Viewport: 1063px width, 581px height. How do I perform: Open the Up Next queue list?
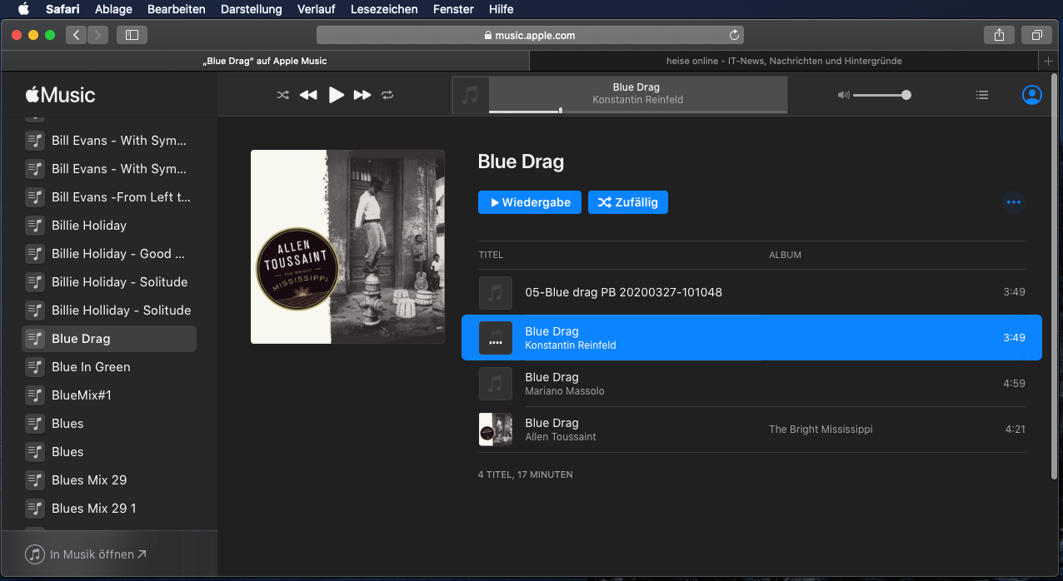[982, 95]
